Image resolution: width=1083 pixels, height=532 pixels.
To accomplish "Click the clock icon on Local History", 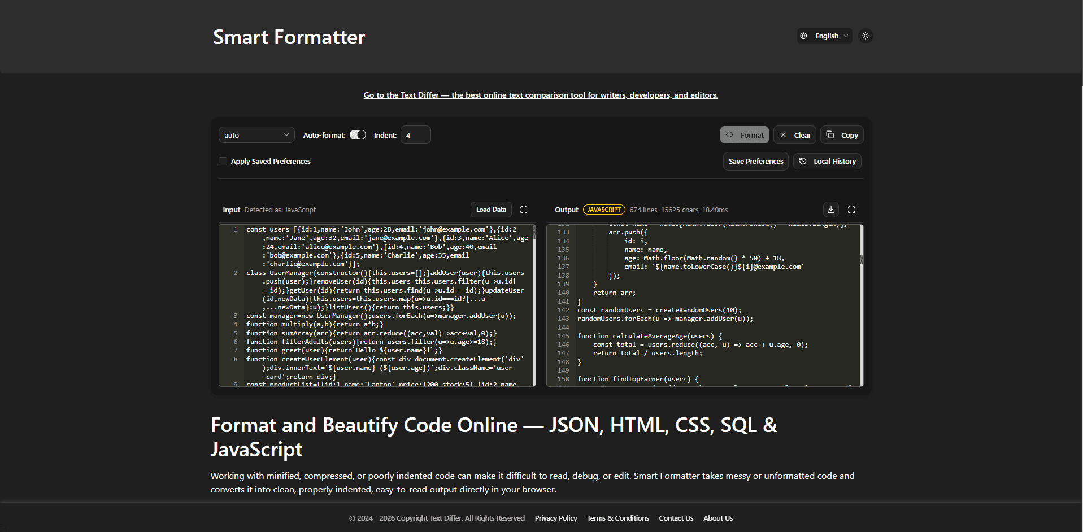I will click(803, 161).
